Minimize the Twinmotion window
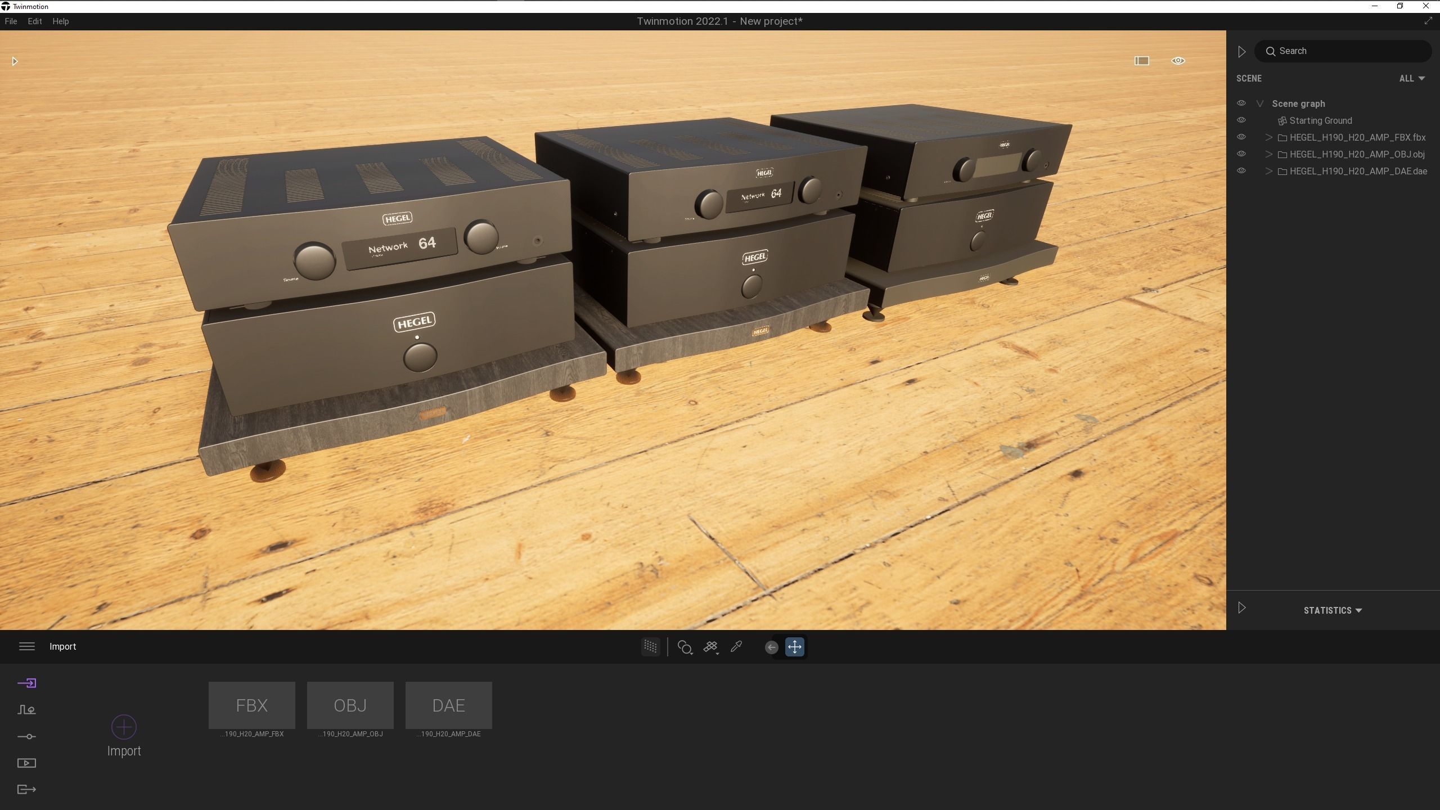Viewport: 1440px width, 810px height. (x=1375, y=6)
